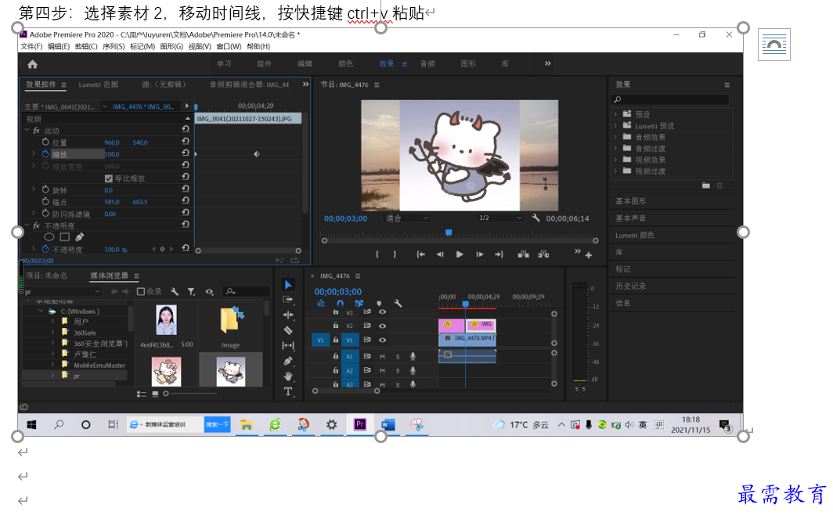Step forward one frame in program monitor
Image resolution: width=833 pixels, height=519 pixels.
click(x=480, y=254)
